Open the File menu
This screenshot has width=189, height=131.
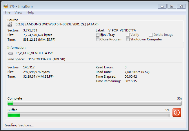(8, 12)
